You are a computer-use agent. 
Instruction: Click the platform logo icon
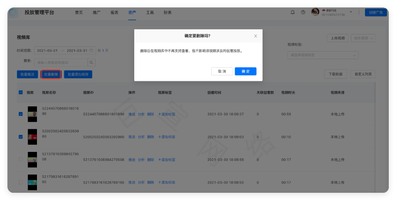pyautogui.click(x=14, y=13)
